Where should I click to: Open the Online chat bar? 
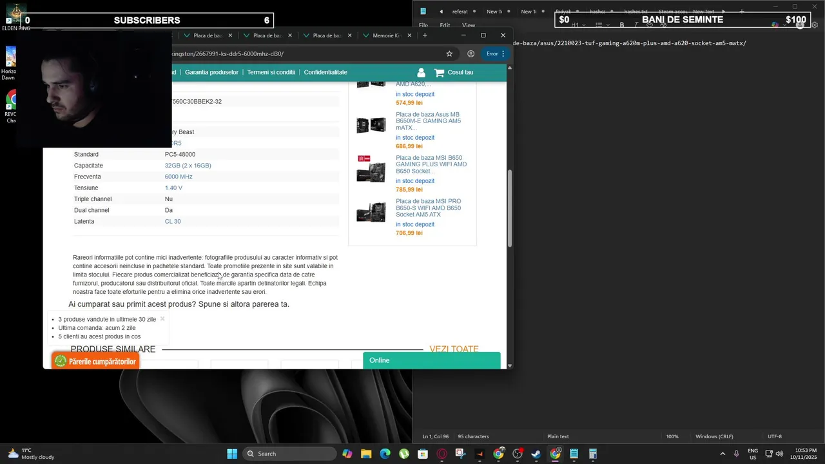point(432,360)
